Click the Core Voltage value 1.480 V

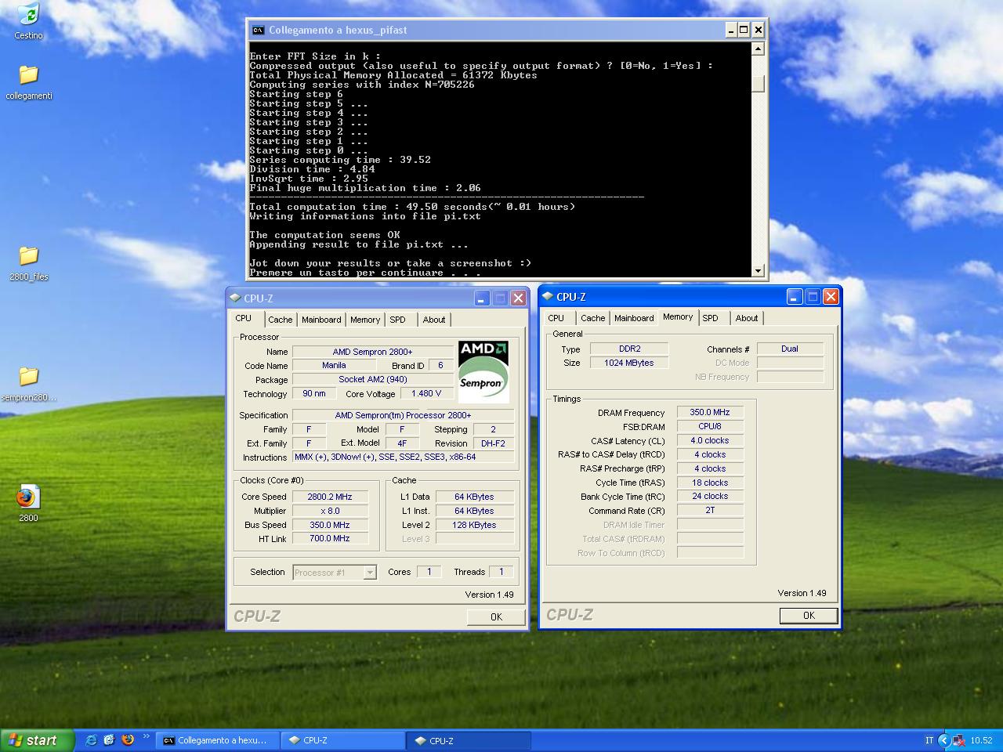tap(425, 393)
